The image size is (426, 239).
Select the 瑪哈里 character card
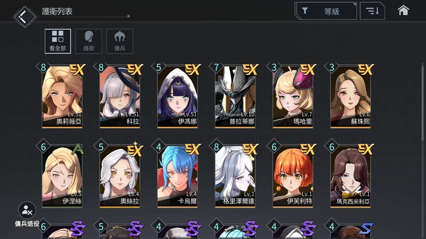(x=293, y=97)
